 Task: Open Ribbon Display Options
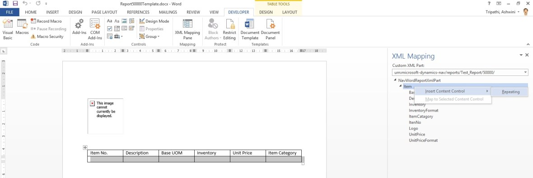[499, 4]
